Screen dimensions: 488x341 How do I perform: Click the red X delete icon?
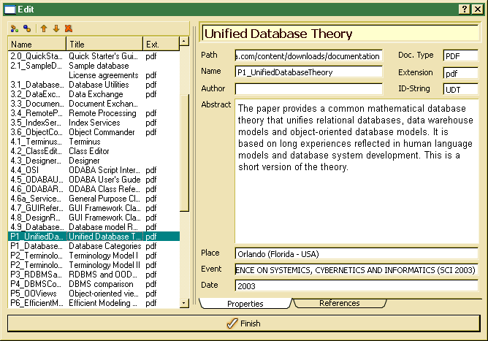(x=68, y=28)
